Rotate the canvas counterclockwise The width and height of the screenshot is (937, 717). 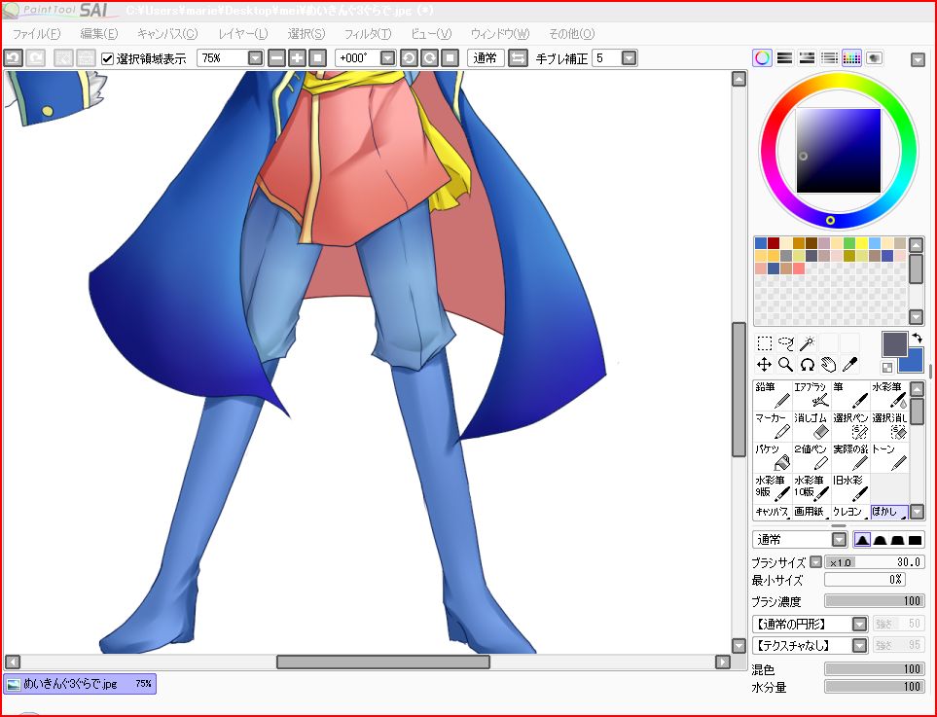click(x=409, y=58)
